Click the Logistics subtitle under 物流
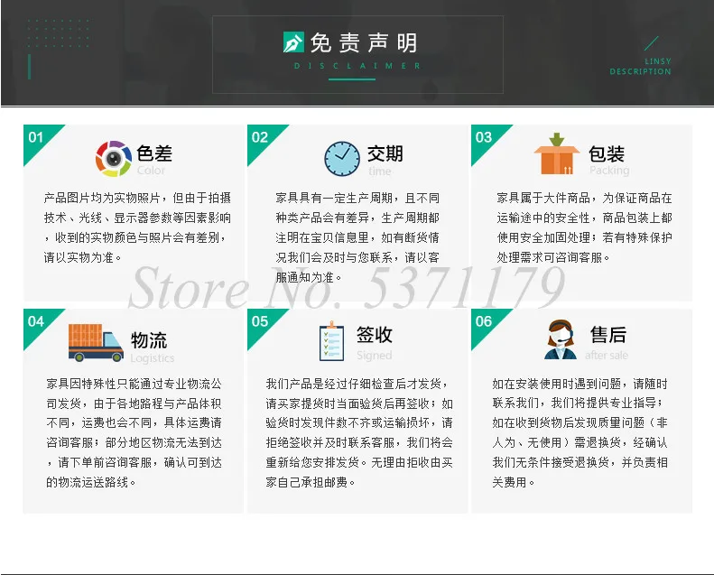 point(152,358)
